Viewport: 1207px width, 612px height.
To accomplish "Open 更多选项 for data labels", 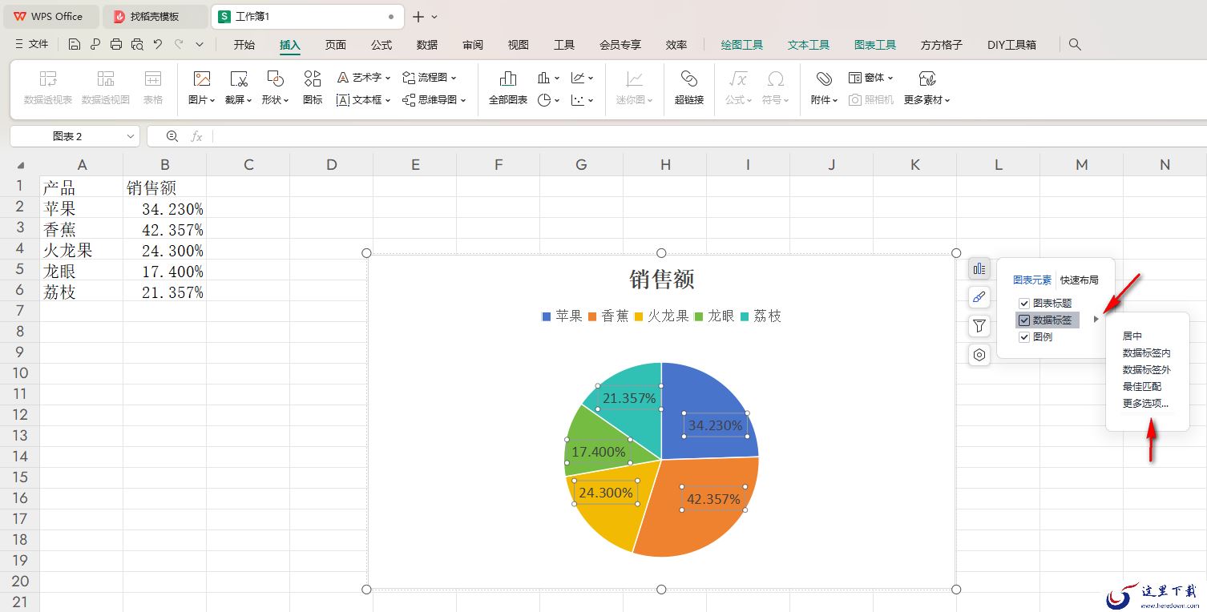I will click(x=1145, y=404).
